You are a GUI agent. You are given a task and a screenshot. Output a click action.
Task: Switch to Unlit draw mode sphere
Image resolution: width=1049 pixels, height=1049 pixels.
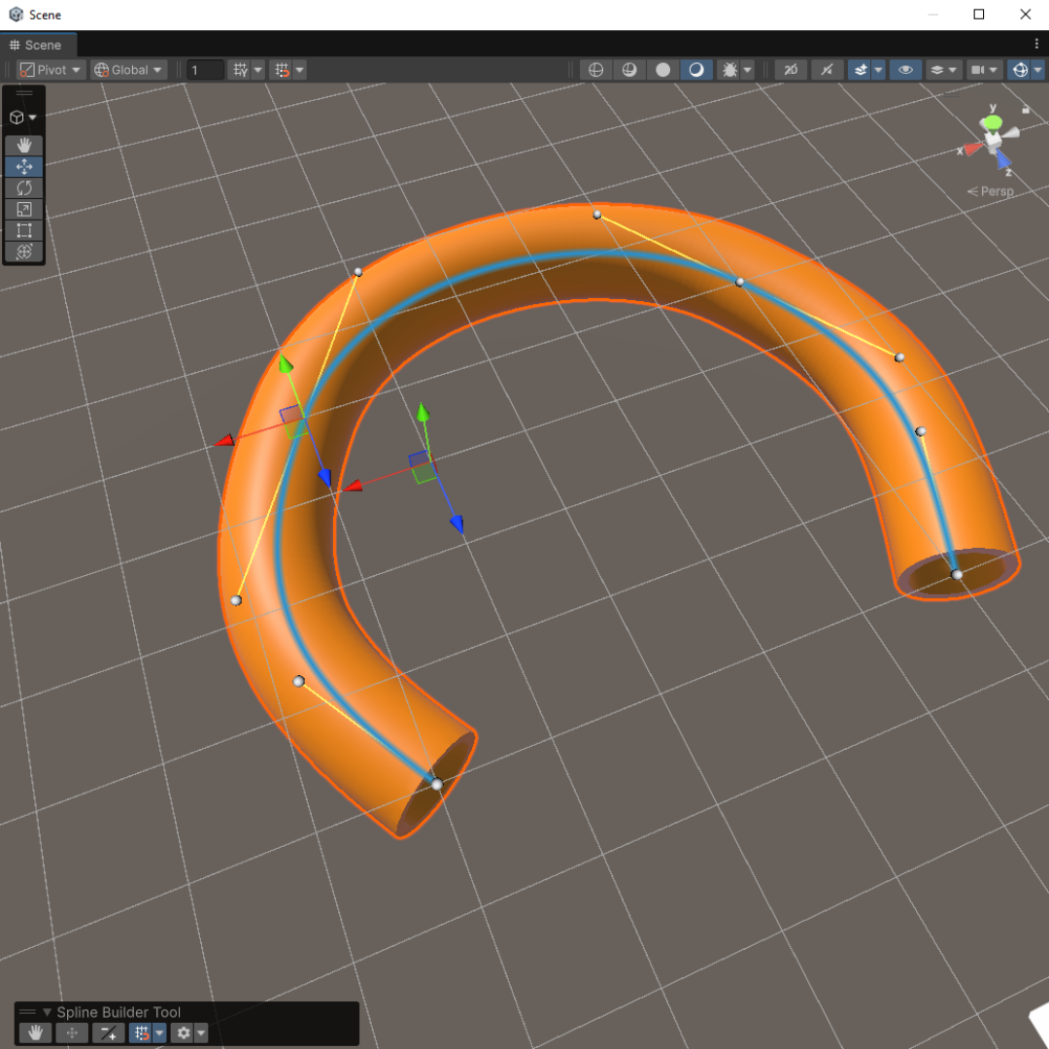[x=662, y=70]
